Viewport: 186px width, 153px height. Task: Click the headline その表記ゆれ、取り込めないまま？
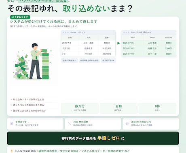tap(70, 8)
